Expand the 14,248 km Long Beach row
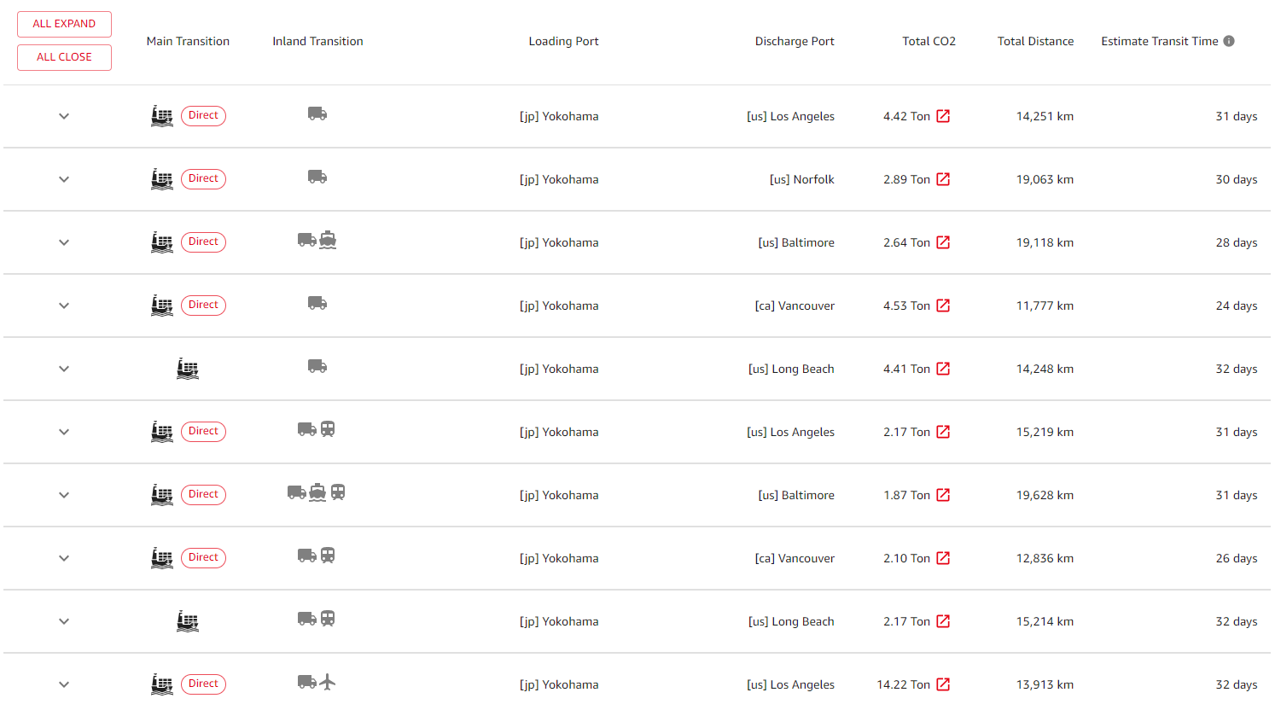This screenshot has width=1275, height=710. [x=64, y=369]
